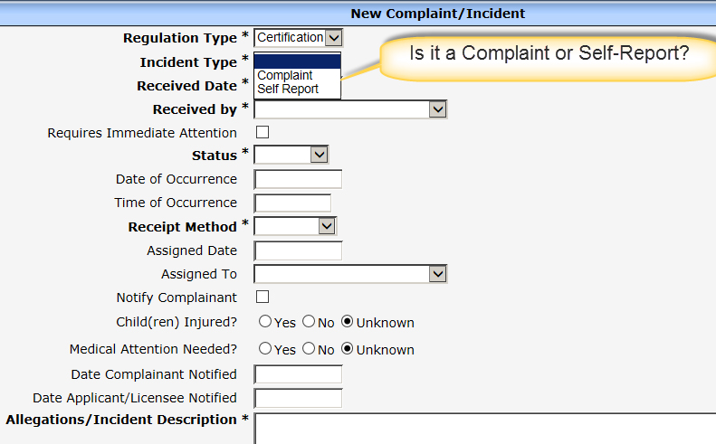
Task: Select Yes for Medical Attention Needed
Action: point(265,349)
